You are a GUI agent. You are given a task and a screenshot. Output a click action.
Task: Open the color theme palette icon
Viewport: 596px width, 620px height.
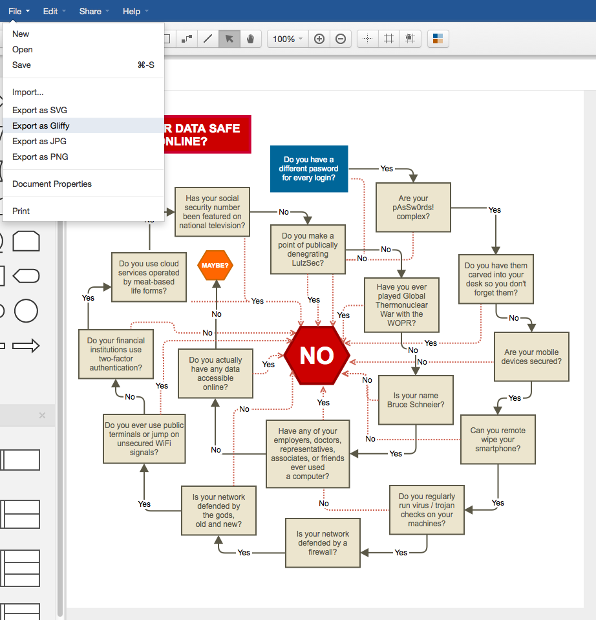point(438,39)
